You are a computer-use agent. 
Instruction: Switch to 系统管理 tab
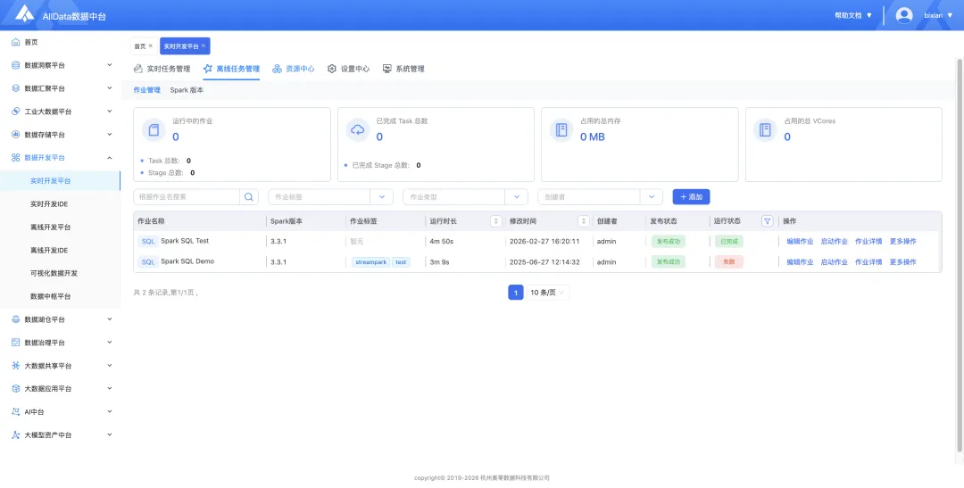[x=403, y=69]
